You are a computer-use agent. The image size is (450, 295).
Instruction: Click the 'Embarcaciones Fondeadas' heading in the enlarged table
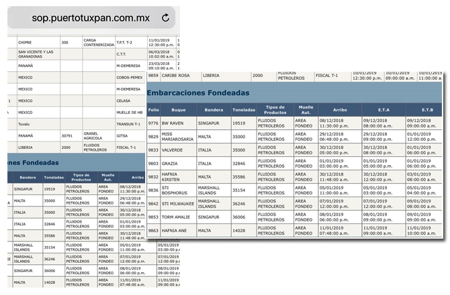click(198, 93)
